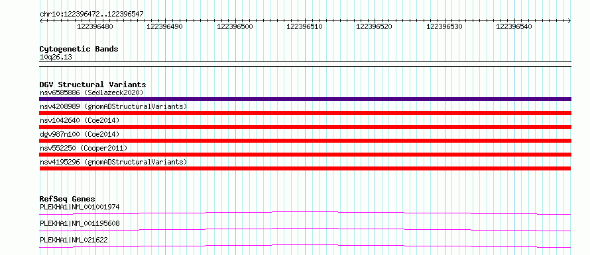590x255 pixels.
Task: Open variant nsv1042640 (Coe2014) label
Action: pyautogui.click(x=80, y=120)
